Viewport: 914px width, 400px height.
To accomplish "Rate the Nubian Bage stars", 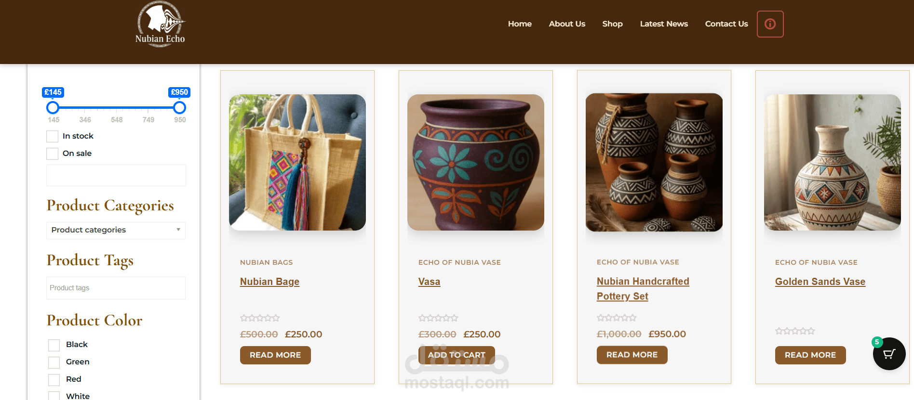I will tap(260, 318).
